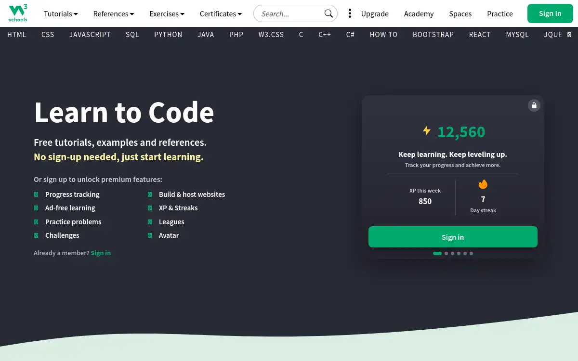Select SQL in the topic bar
Screen dimensions: 578x361
pos(132,35)
